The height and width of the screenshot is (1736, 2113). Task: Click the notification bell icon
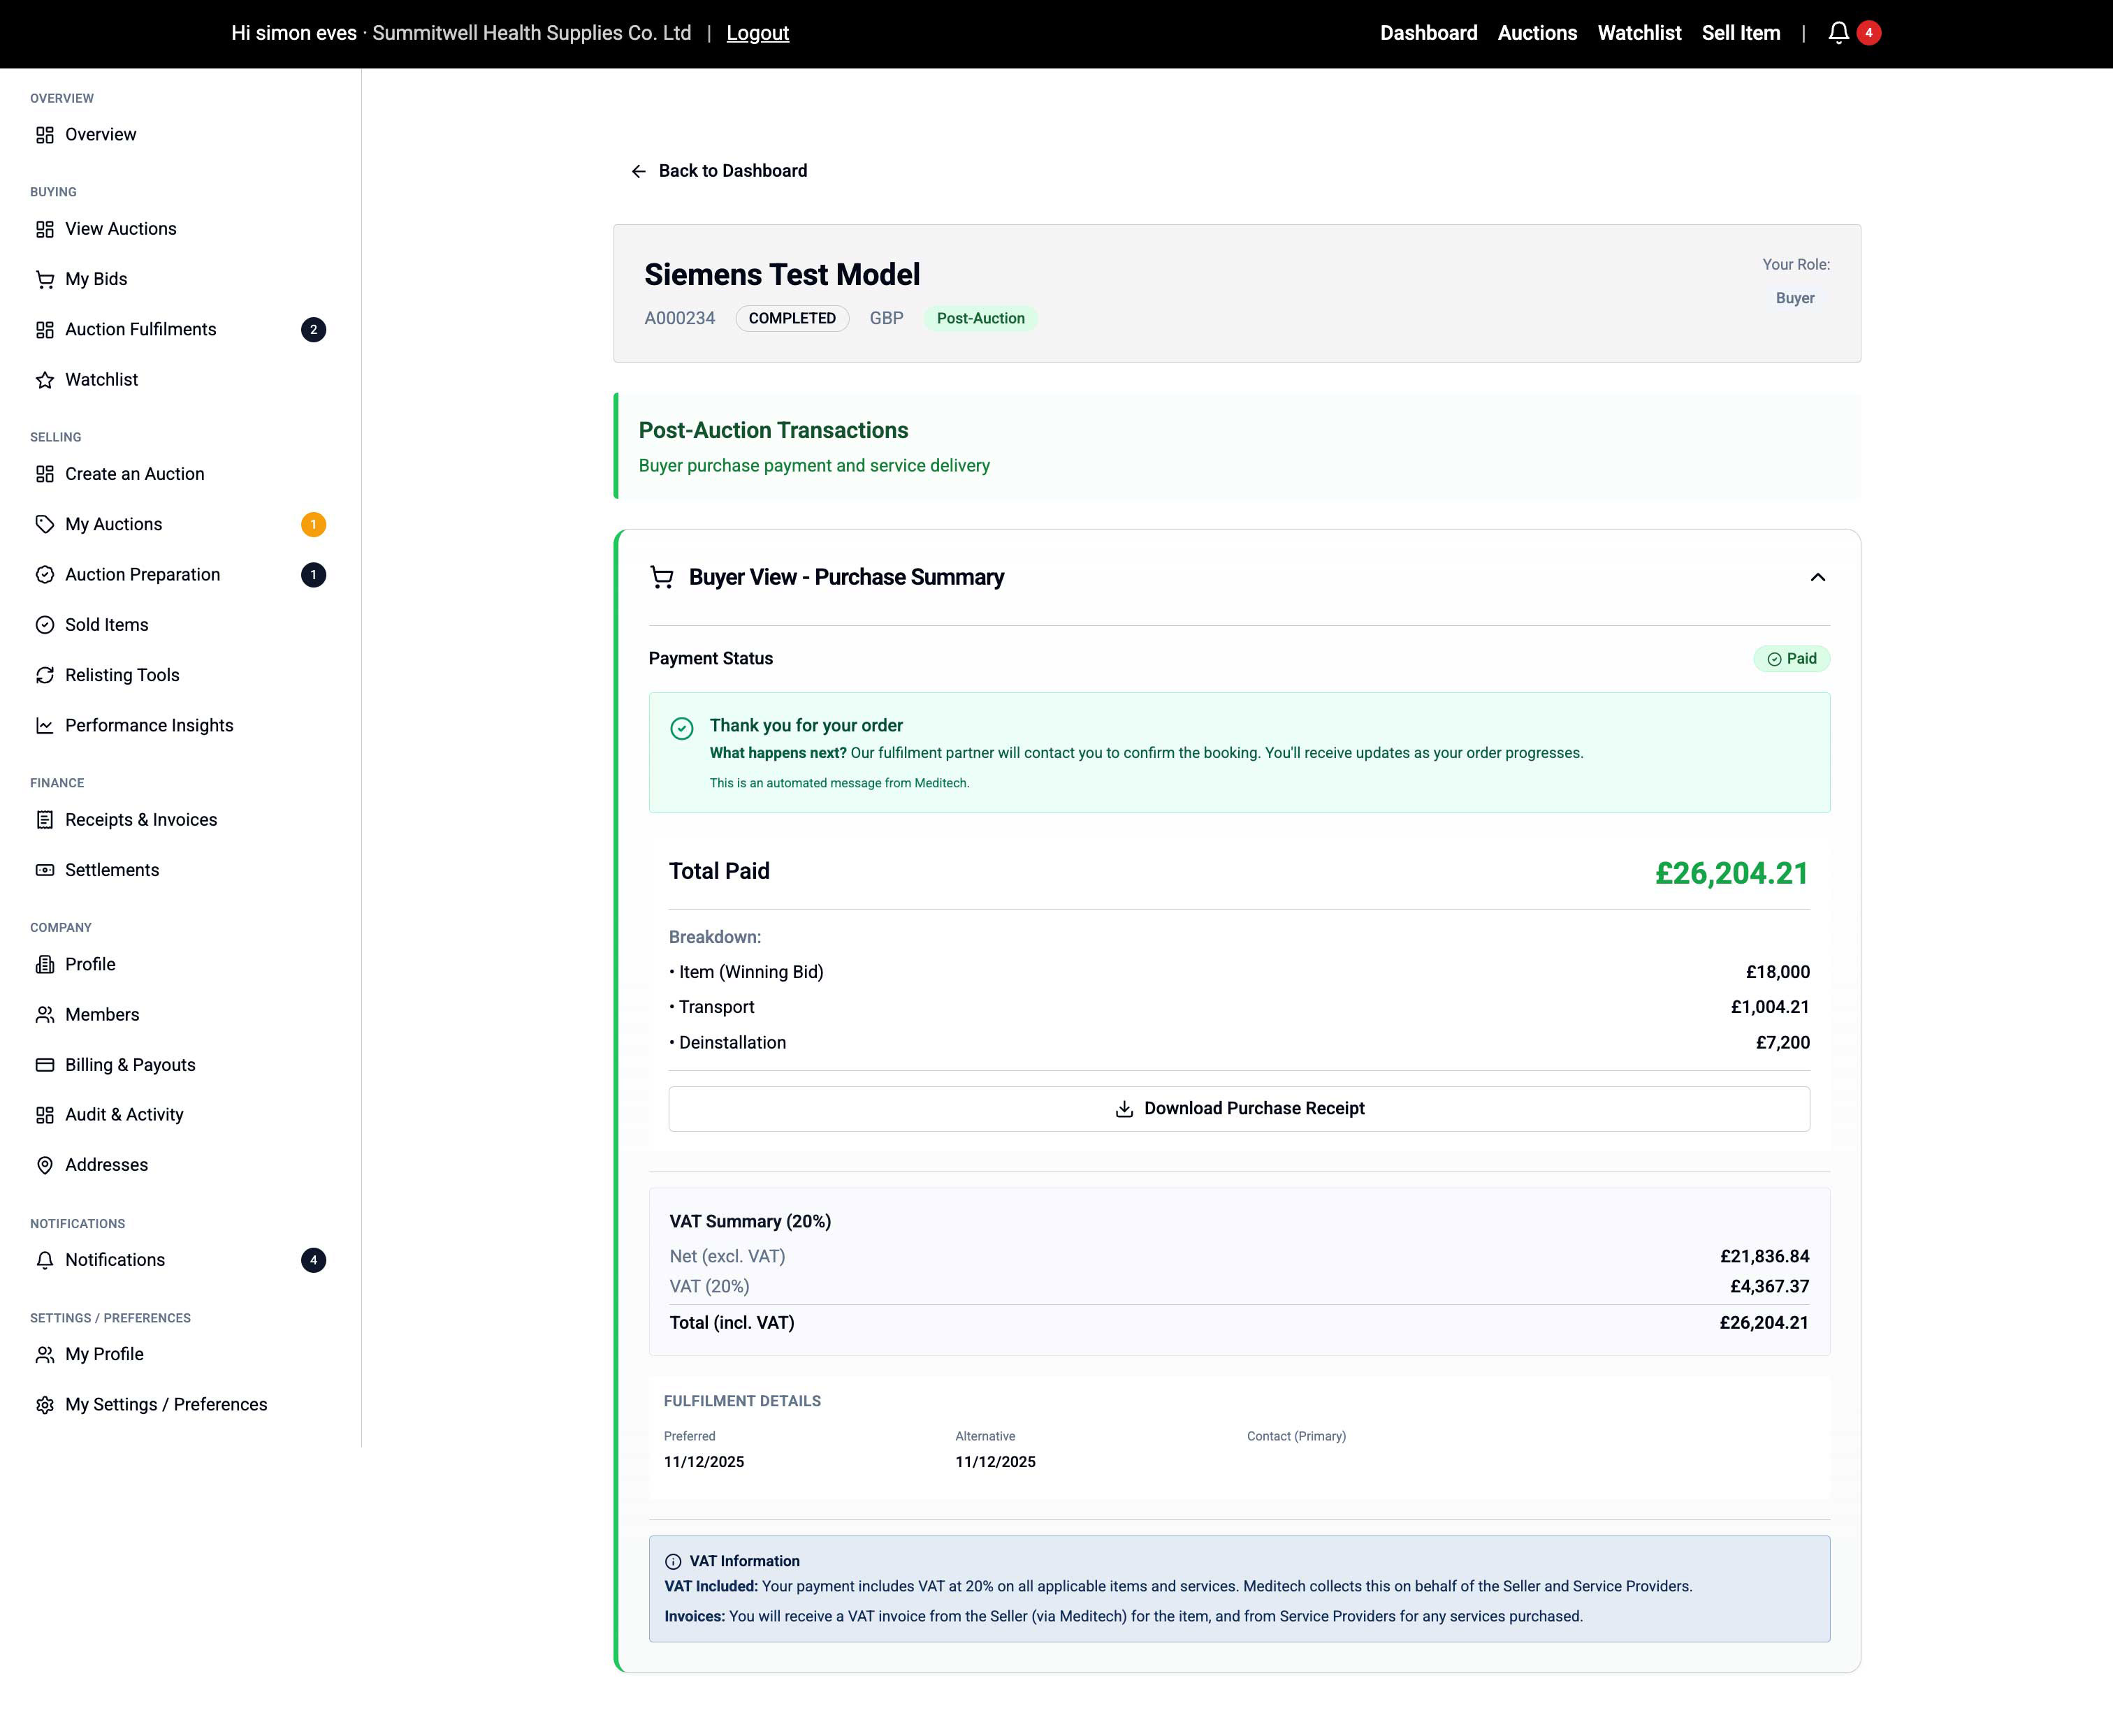point(1838,33)
